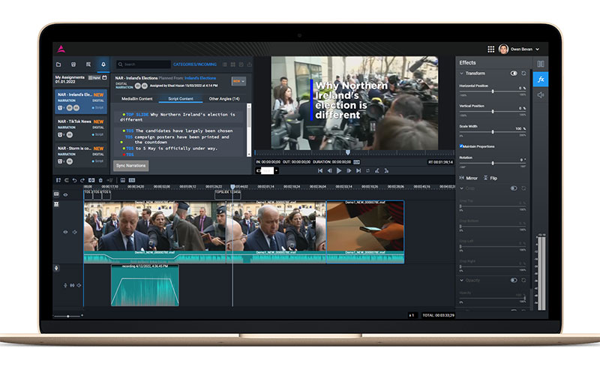Click the Horizontal Position slider
Viewport: 600px width, 367px height.
pyautogui.click(x=491, y=90)
